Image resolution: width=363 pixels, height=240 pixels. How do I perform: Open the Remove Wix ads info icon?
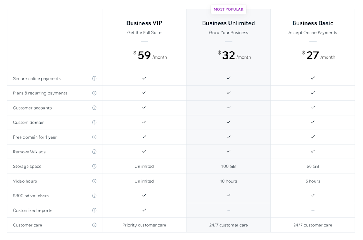(94, 151)
